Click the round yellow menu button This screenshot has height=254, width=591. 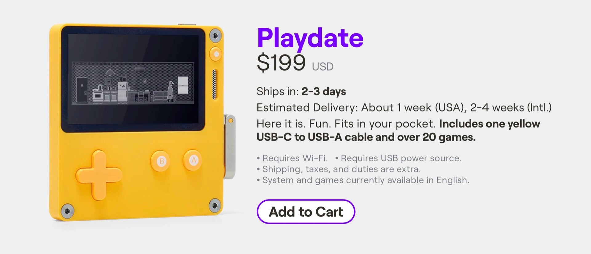216,54
